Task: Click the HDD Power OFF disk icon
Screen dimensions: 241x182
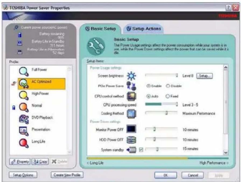Action: pyautogui.click(x=131, y=140)
